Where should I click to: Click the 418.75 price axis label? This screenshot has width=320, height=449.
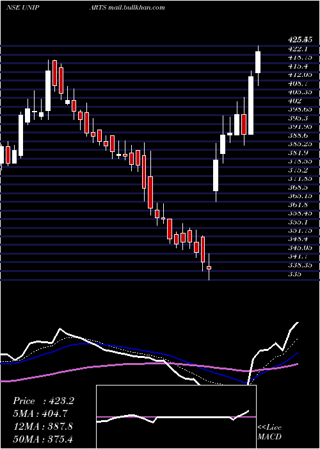[x=300, y=58]
